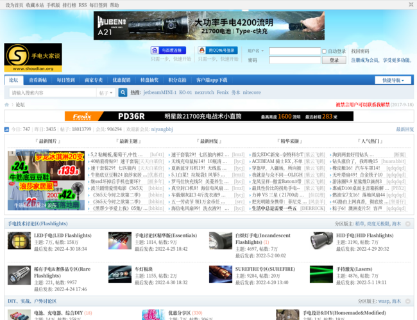Image resolution: width=417 pixels, height=320 pixels.
Task: Open RSS feed link in top bar
Action: [x=83, y=5]
